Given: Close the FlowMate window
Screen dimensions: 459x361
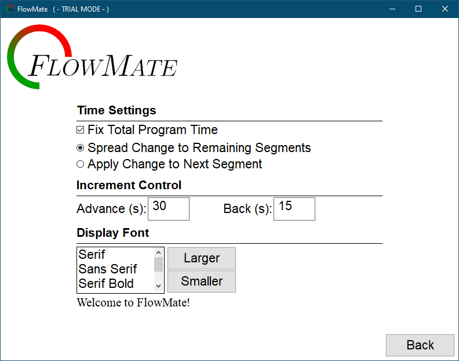Looking at the screenshot, I should (x=445, y=9).
